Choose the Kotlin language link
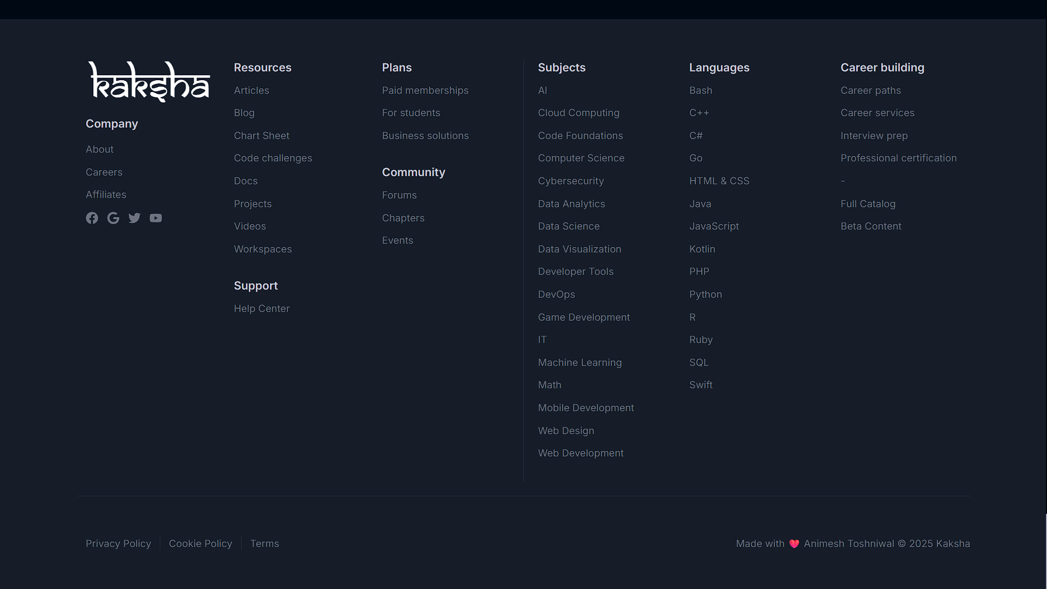1047x589 pixels. click(x=702, y=249)
